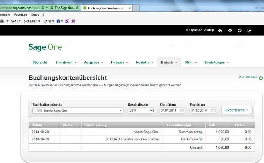Open the address bar search dropdown arrow

[x=47, y=8]
